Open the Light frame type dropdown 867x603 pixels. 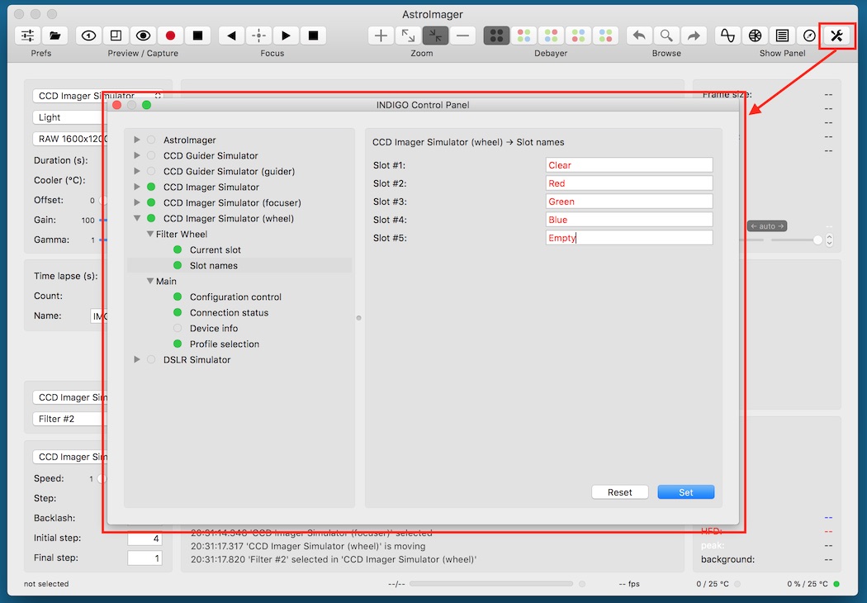(x=69, y=117)
